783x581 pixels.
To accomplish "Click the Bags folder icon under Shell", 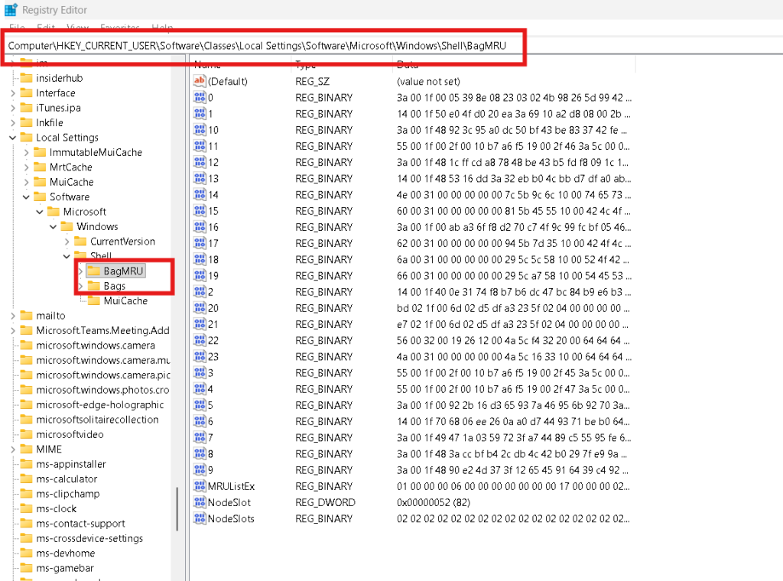I will (95, 285).
